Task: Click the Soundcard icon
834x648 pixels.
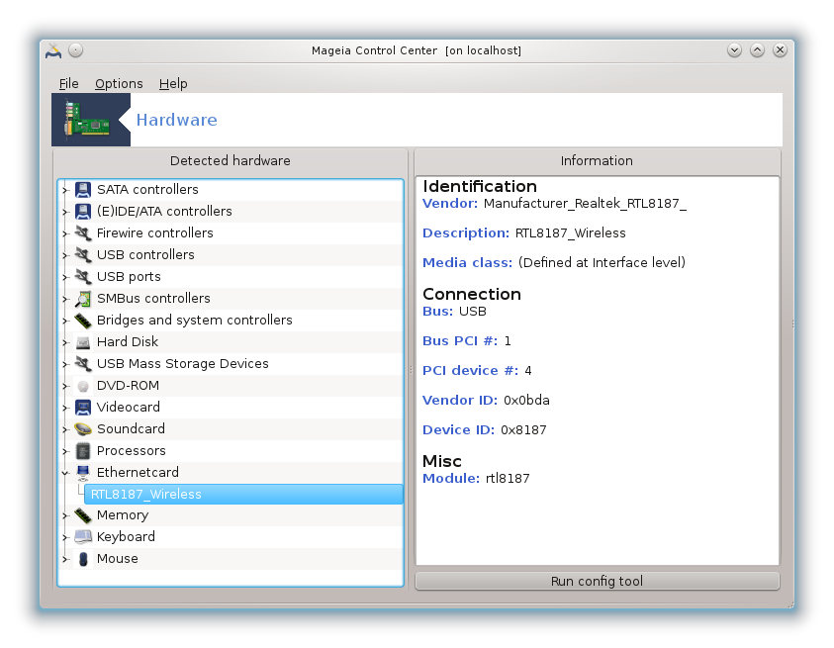Action: click(83, 428)
